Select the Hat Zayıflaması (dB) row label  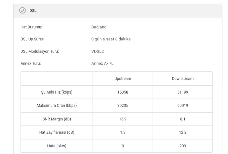coord(57,132)
